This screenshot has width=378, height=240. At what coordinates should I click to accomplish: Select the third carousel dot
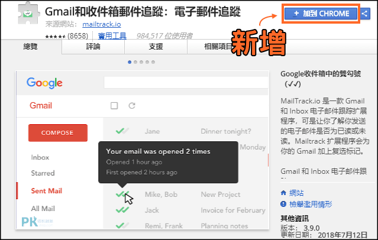point(141,62)
